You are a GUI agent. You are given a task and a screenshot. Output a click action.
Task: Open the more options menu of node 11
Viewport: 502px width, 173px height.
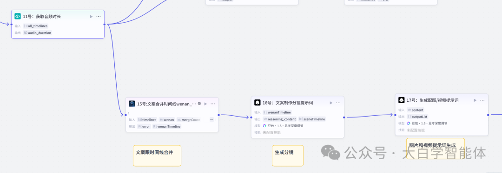pos(98,17)
